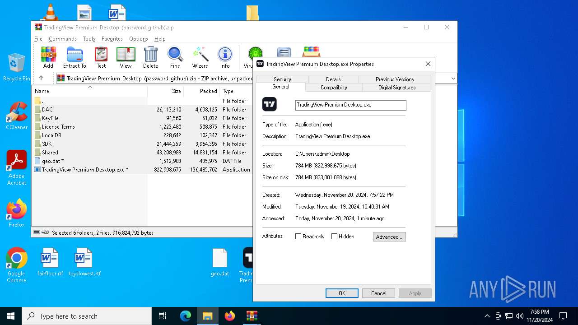Expand the WinRAR address bar dropdown

click(453, 79)
